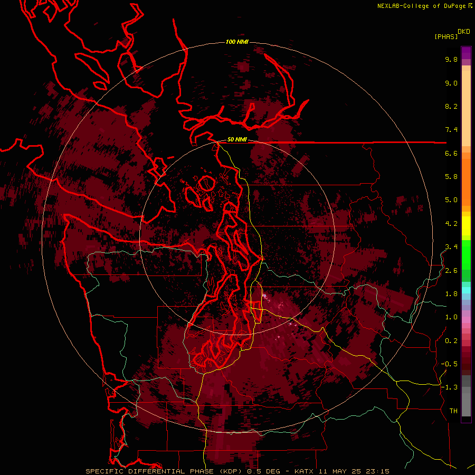Image resolution: width=475 pixels, height=475 pixels.
Task: Click the KATX station identifier
Action: click(304, 471)
